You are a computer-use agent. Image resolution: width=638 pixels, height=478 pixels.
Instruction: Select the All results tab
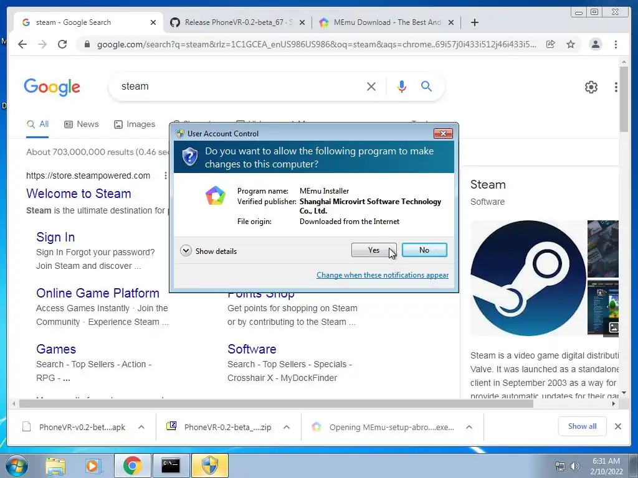(38, 124)
